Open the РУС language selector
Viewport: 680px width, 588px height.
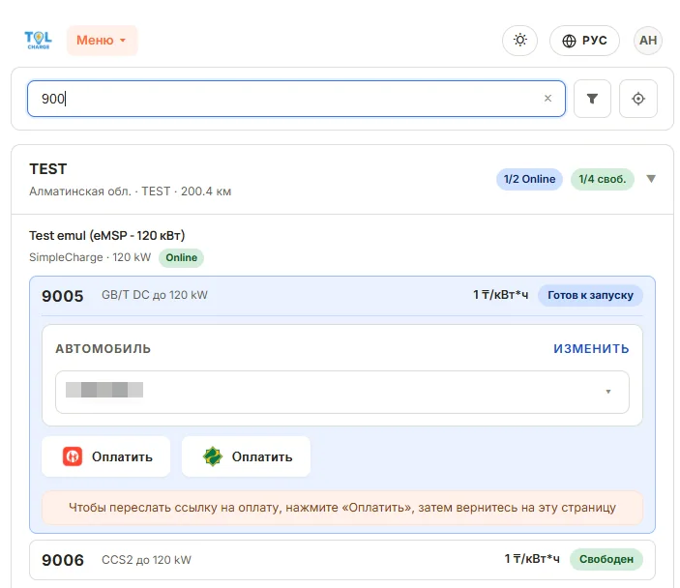pyautogui.click(x=584, y=41)
